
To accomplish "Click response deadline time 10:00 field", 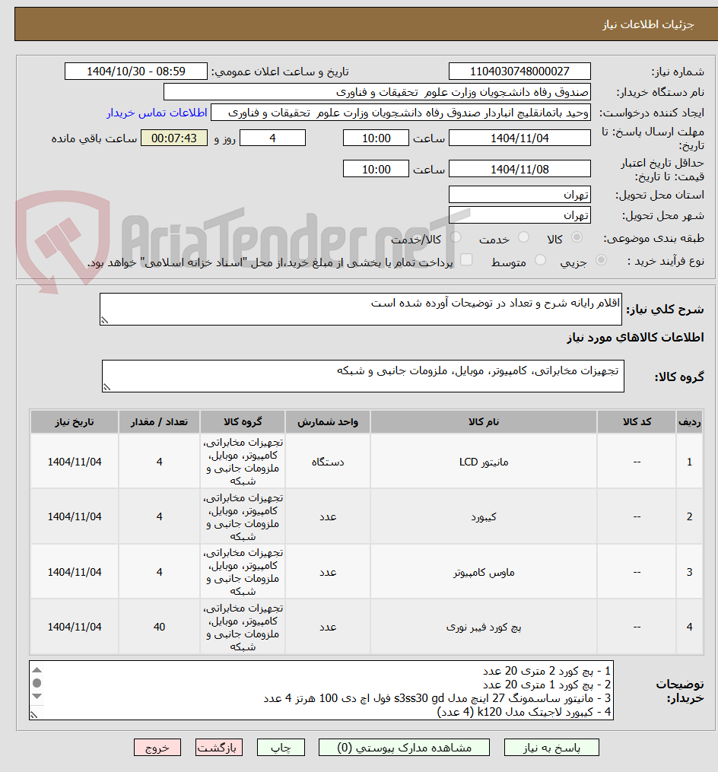I will click(376, 138).
